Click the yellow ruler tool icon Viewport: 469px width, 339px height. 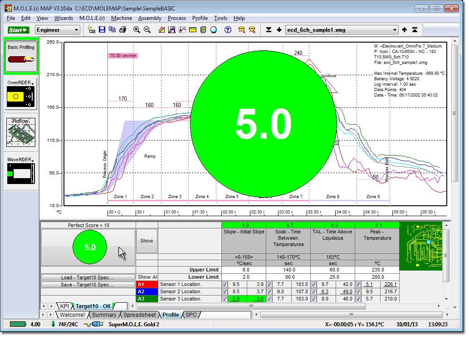pyautogui.click(x=193, y=30)
